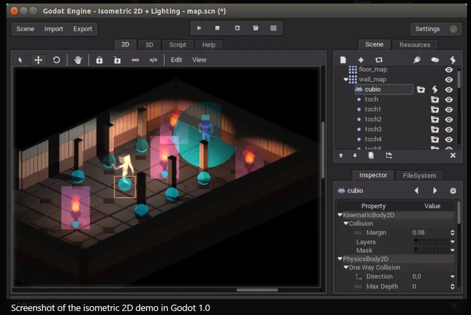This screenshot has width=471, height=315.
Task: Click the delete node X icon
Action: point(453,155)
